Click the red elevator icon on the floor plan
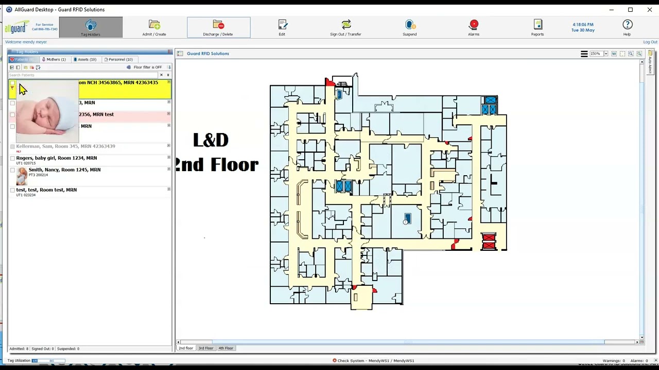 point(489,241)
